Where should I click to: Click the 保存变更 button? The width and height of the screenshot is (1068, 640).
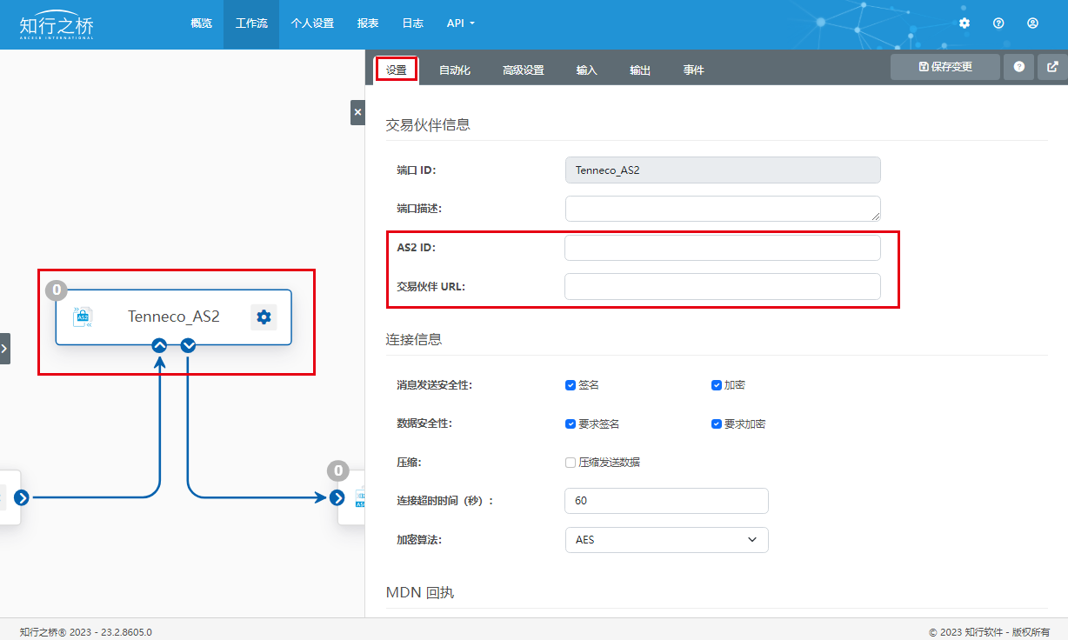tap(945, 67)
